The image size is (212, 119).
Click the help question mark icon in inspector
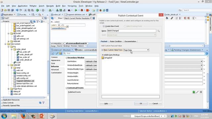(207, 54)
